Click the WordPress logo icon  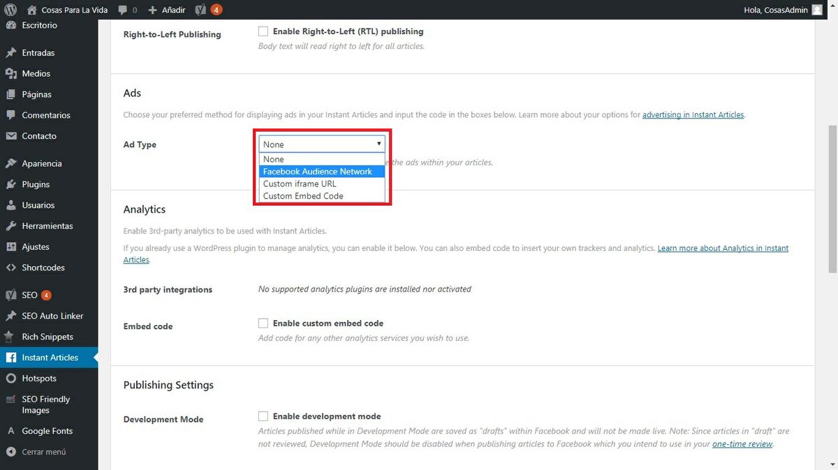(x=10, y=10)
